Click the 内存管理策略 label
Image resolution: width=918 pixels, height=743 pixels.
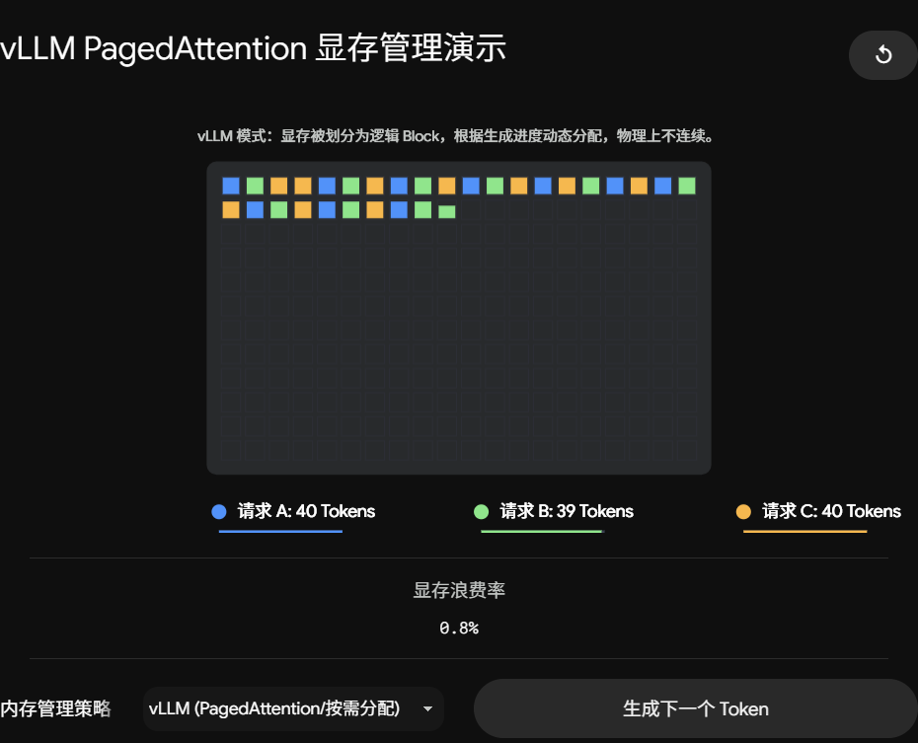[55, 708]
